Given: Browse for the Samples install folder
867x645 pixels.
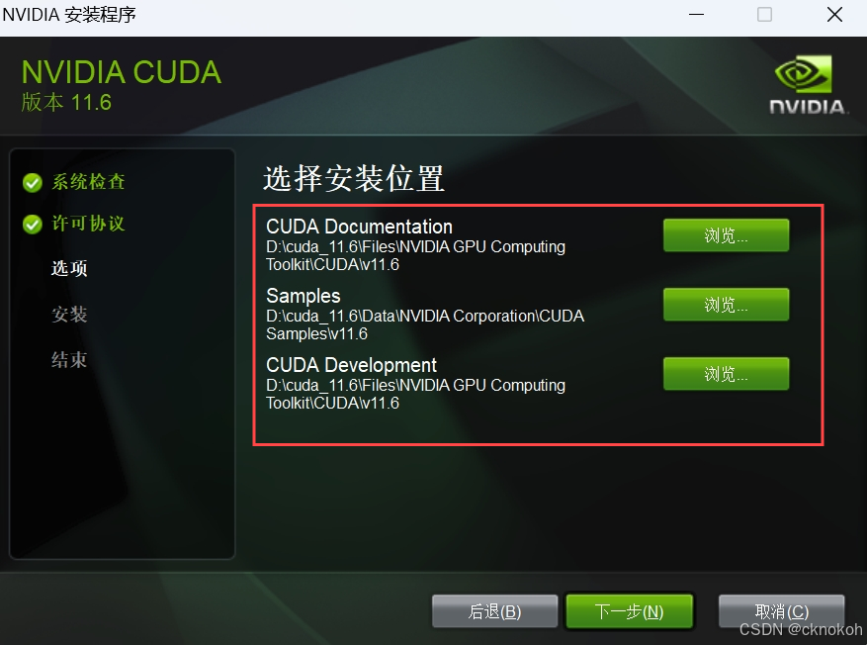Looking at the screenshot, I should coord(726,305).
